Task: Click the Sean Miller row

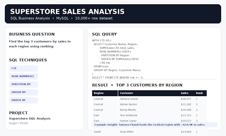Action: 149,132
